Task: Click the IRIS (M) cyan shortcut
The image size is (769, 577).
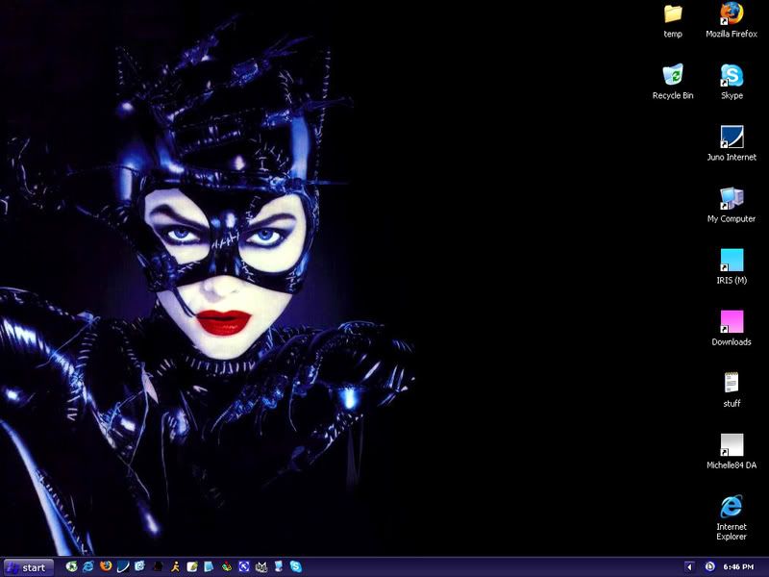Action: click(x=732, y=261)
